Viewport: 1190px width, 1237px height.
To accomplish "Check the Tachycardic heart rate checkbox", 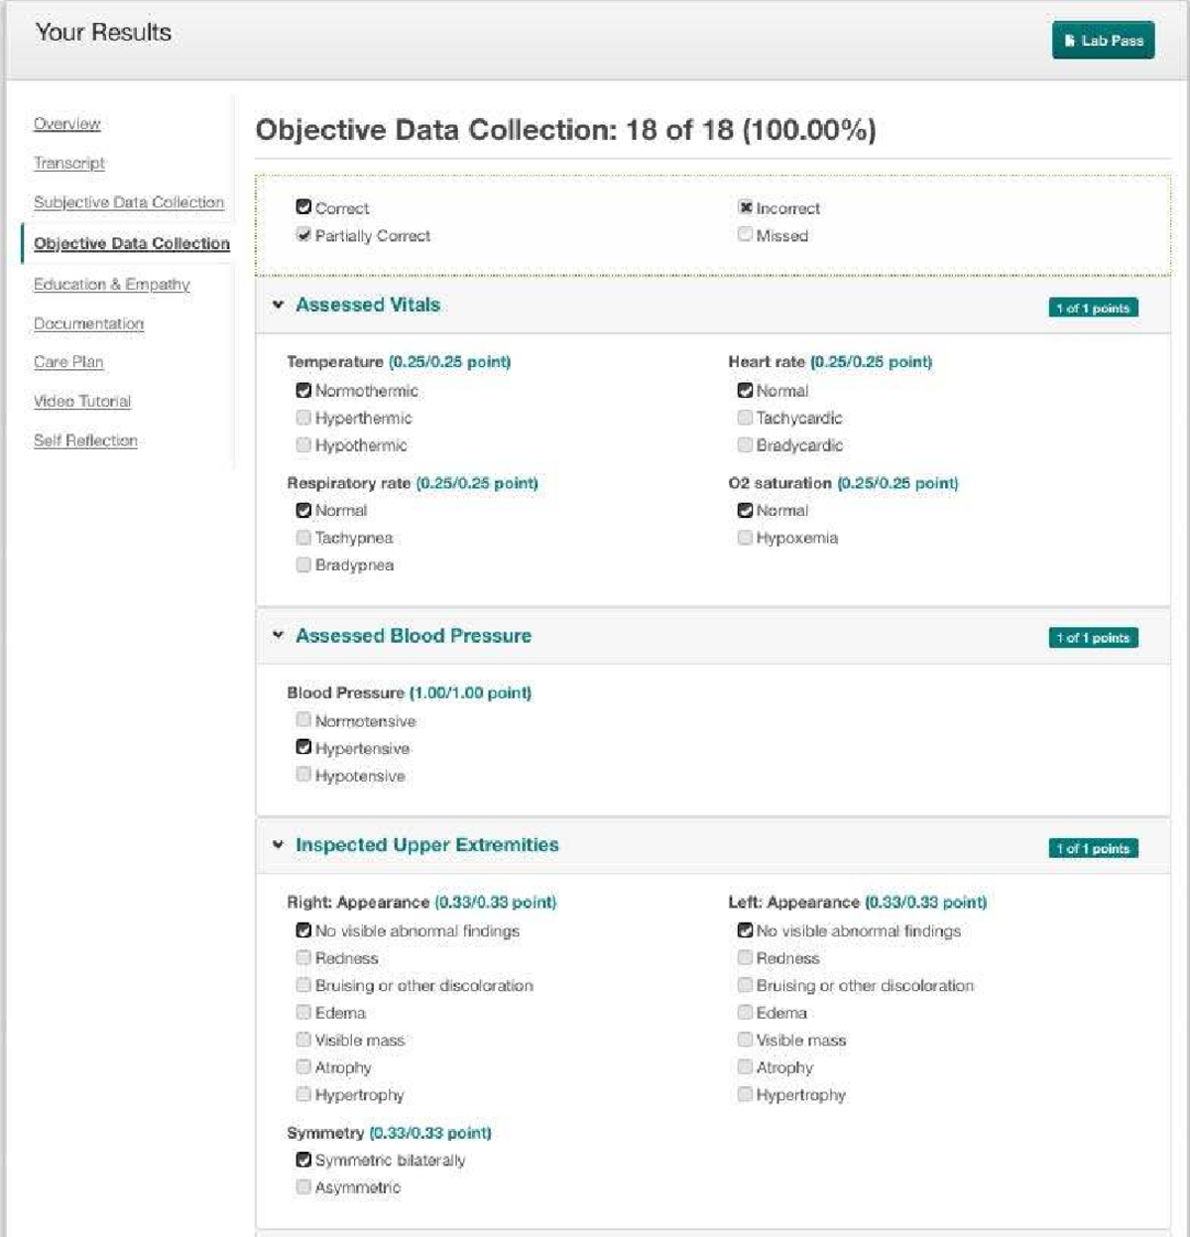I will click(746, 418).
